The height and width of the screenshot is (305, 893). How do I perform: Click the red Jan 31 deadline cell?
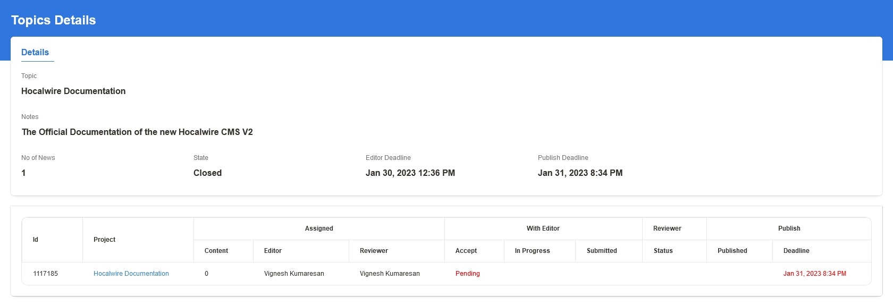point(814,274)
